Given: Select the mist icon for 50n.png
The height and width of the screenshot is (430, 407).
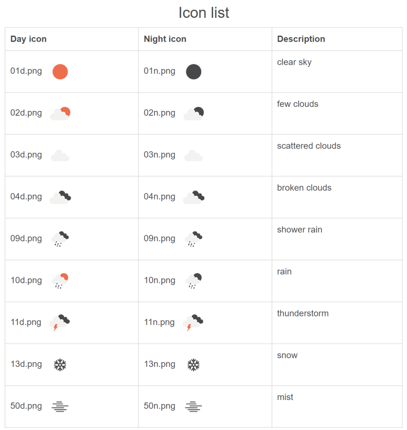Looking at the screenshot, I should [193, 406].
